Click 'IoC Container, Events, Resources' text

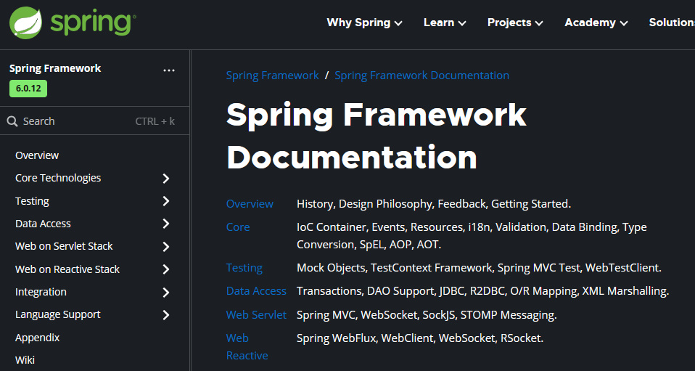[381, 227]
